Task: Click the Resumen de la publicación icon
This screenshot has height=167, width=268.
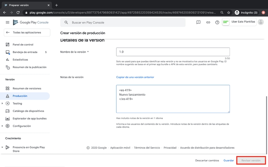Action: pyautogui.click(x=8, y=67)
